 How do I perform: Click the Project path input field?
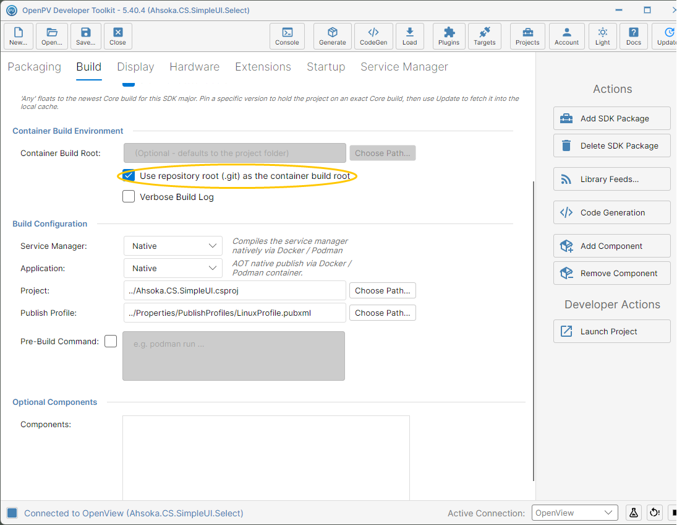(234, 290)
